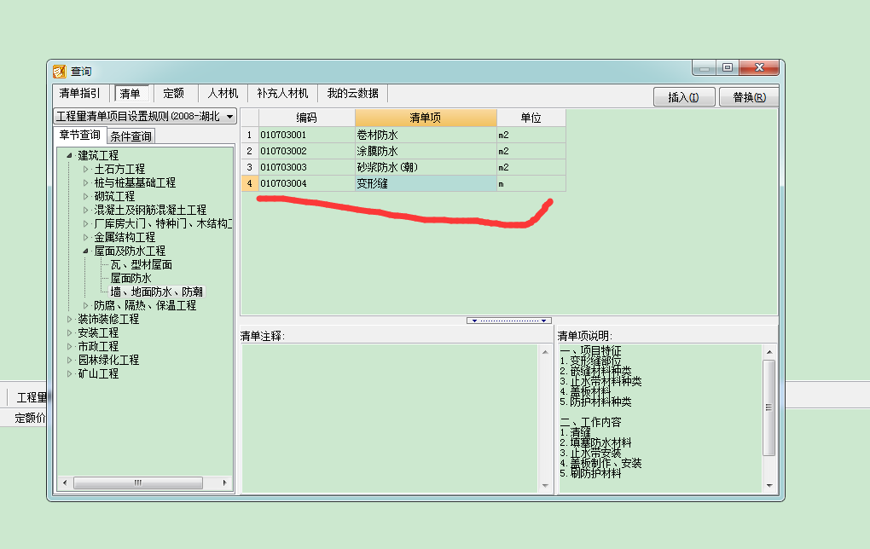Click the dotted pane splitter handle
The width and height of the screenshot is (870, 549).
(x=509, y=321)
